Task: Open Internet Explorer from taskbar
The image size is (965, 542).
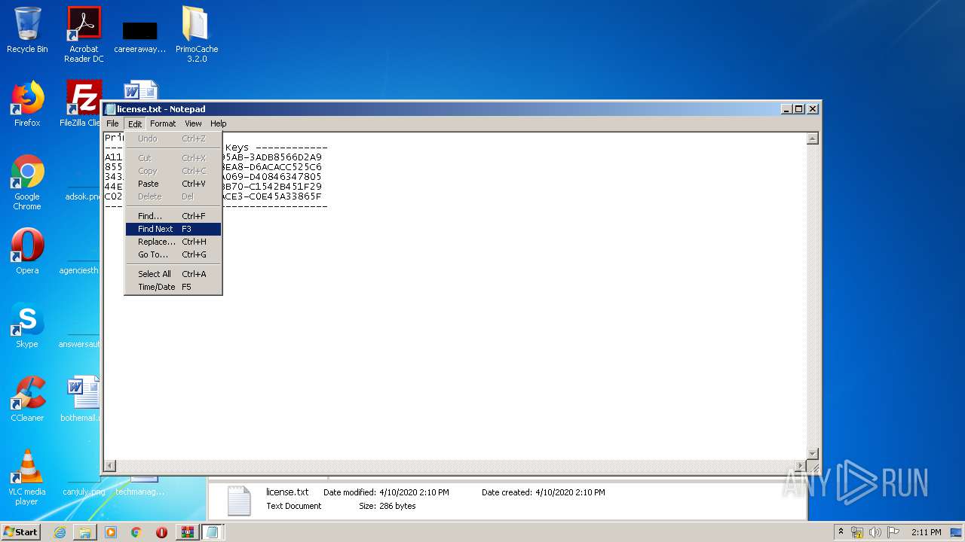Action: point(60,532)
